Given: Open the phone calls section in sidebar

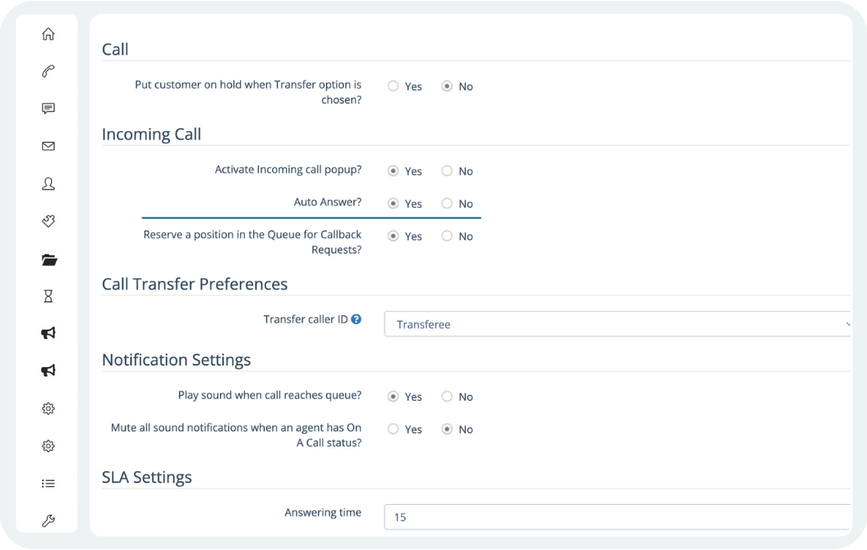Looking at the screenshot, I should point(48,71).
